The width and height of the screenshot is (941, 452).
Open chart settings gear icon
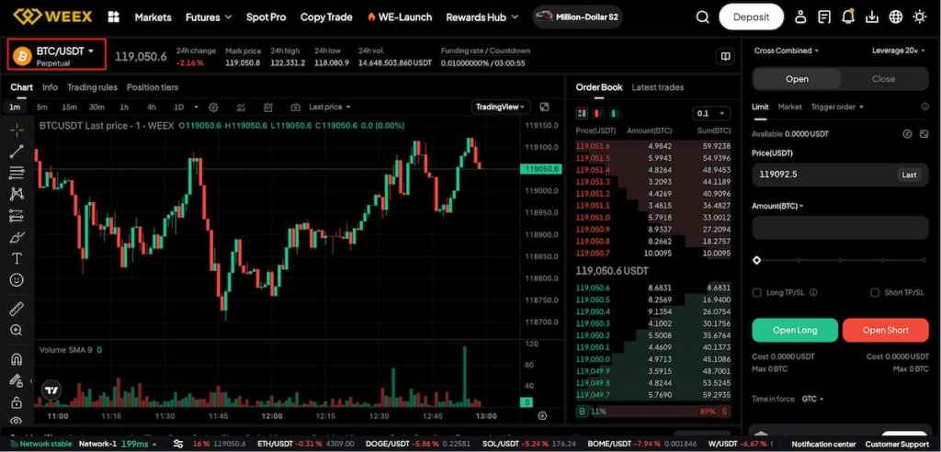tap(213, 107)
